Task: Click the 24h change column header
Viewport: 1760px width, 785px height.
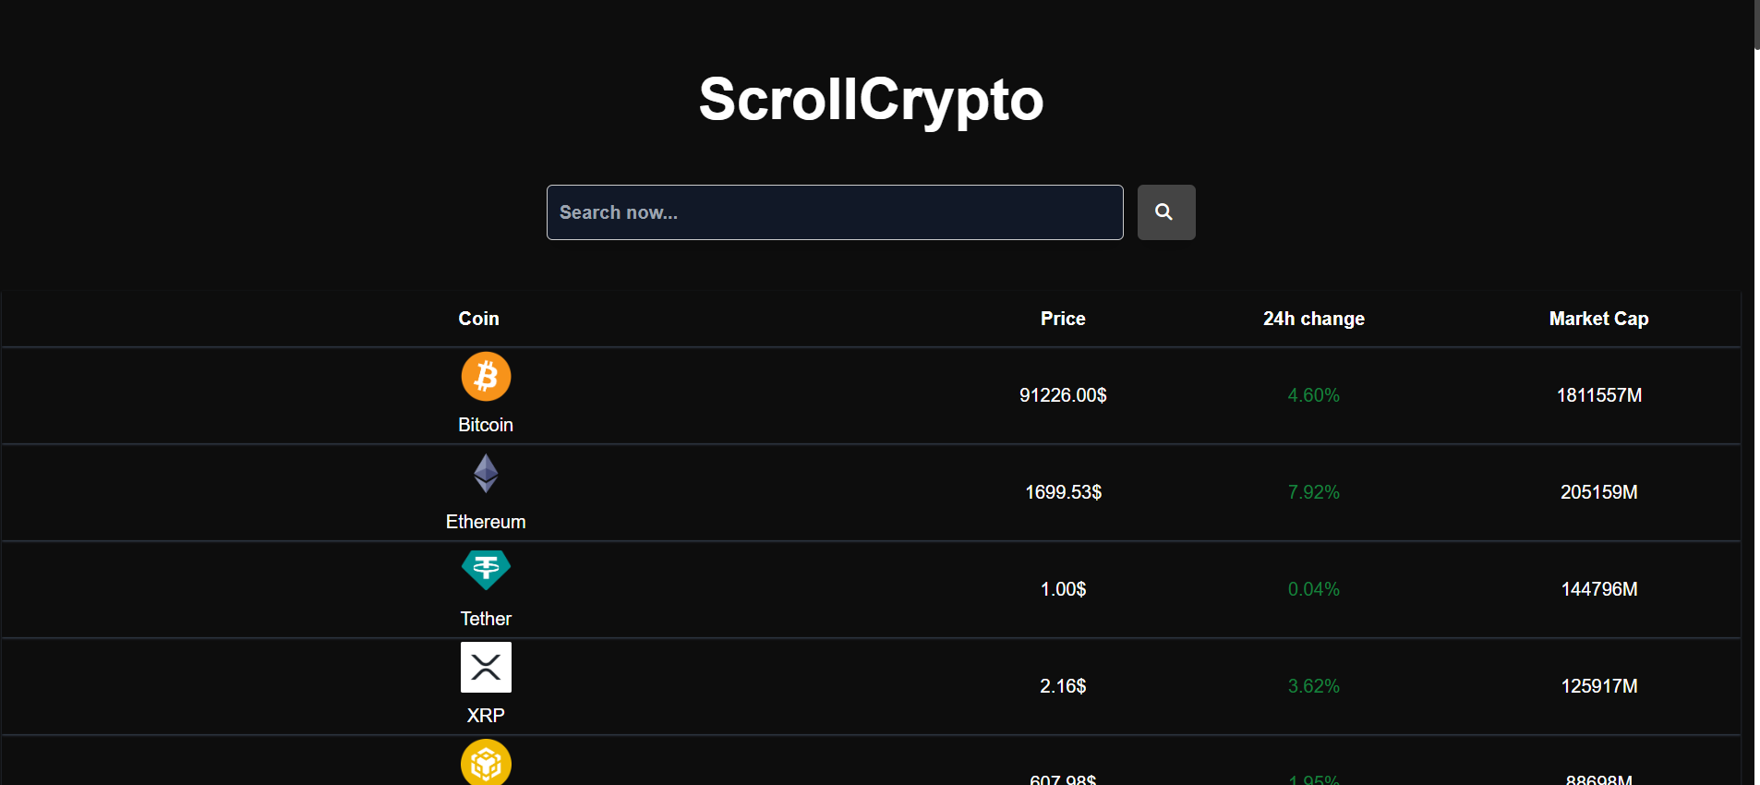Action: coord(1313,319)
